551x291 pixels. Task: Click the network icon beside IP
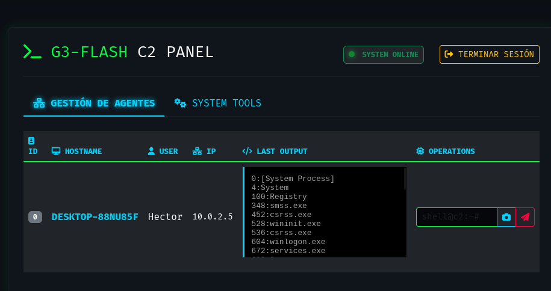coord(197,152)
